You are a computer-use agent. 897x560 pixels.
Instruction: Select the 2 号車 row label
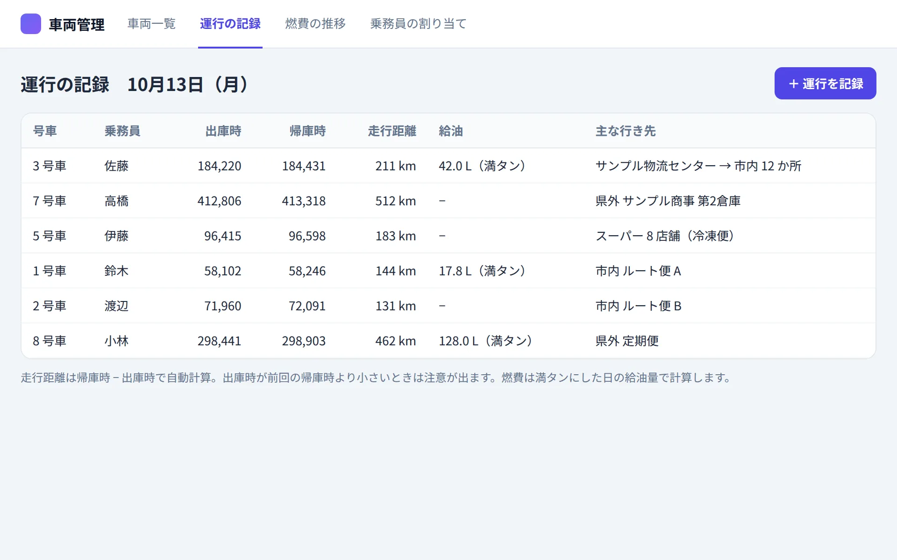[50, 306]
